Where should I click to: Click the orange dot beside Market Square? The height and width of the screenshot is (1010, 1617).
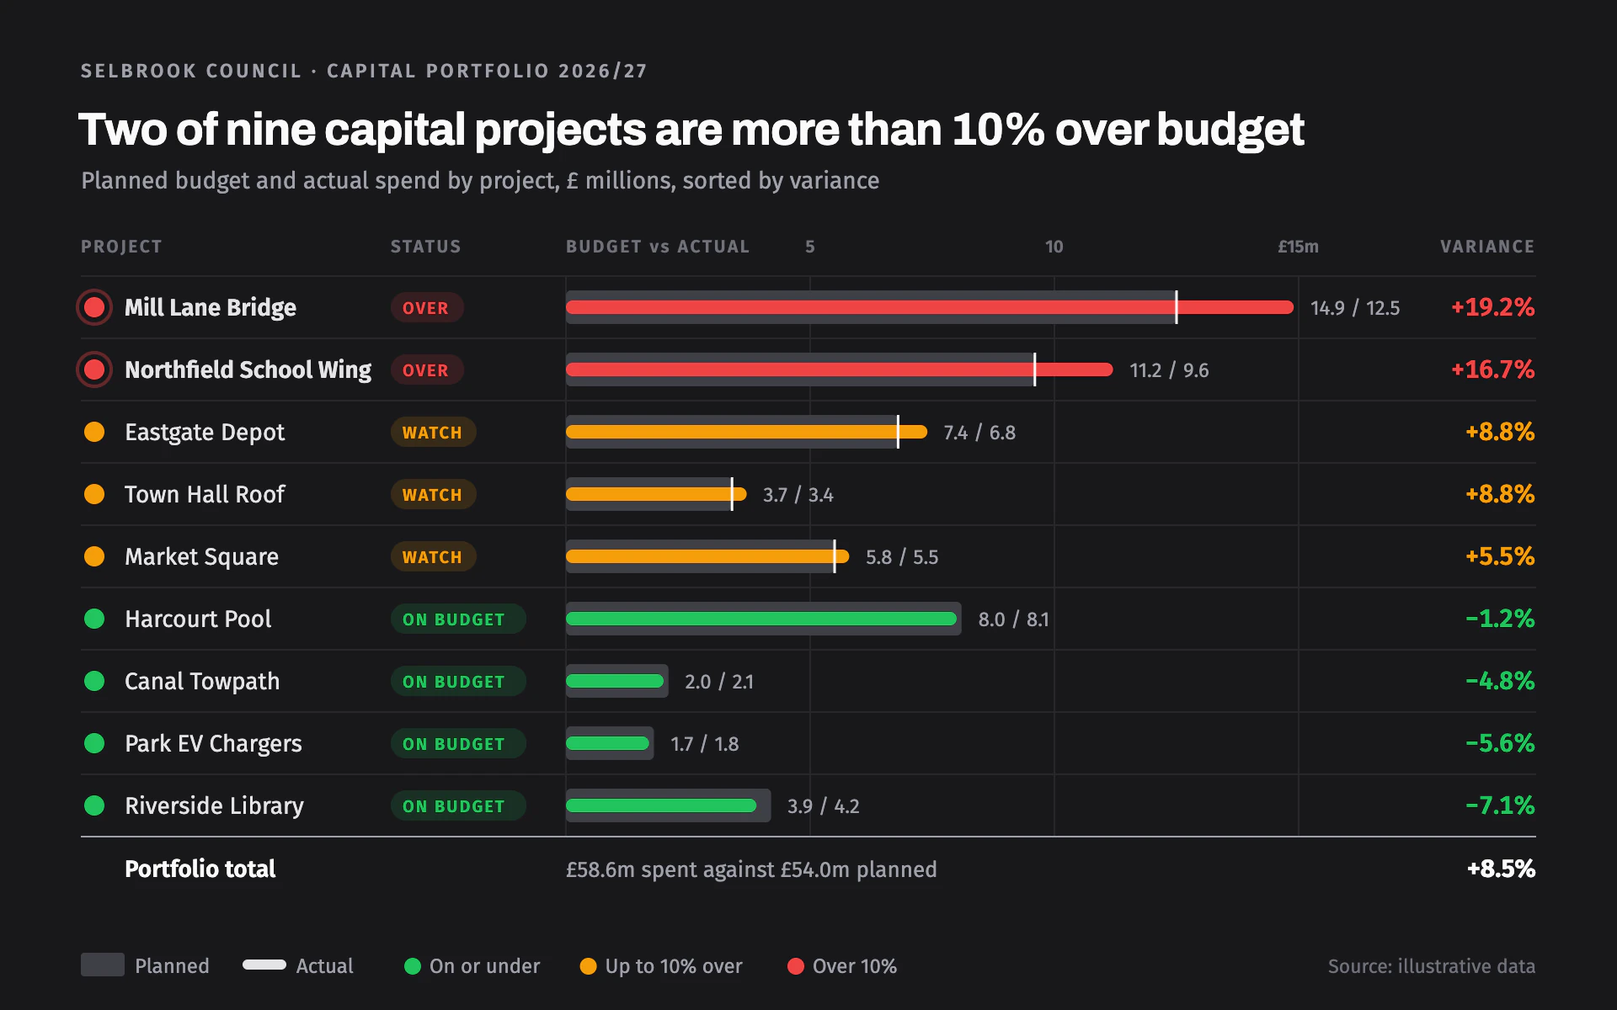tap(94, 556)
